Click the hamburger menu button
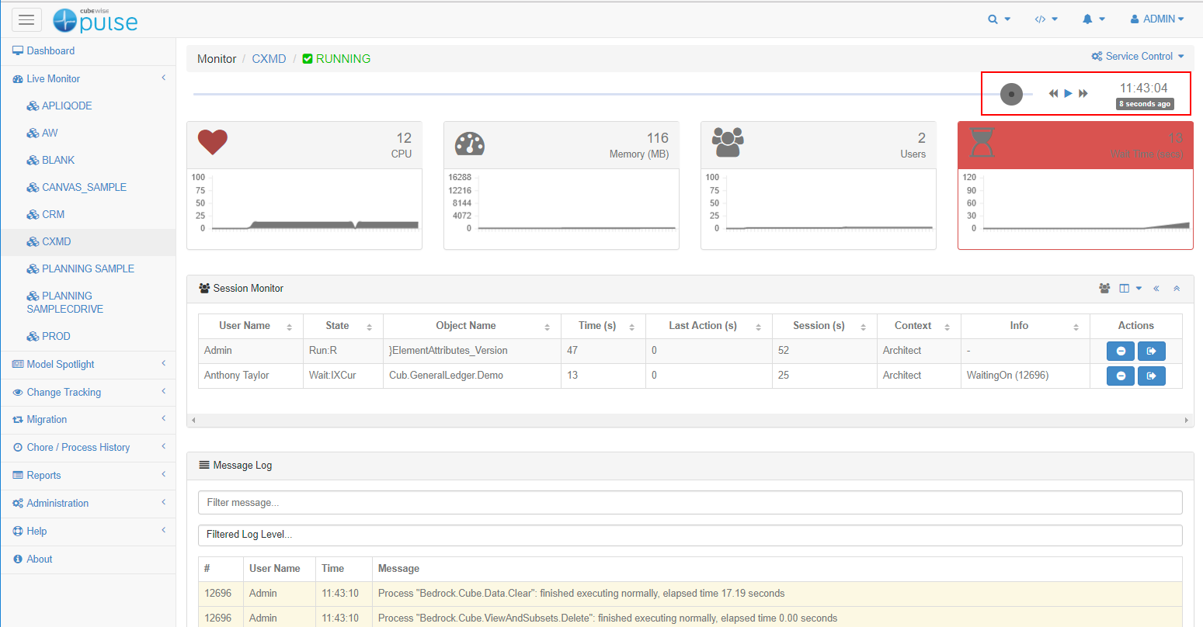1203x627 pixels. click(x=26, y=19)
